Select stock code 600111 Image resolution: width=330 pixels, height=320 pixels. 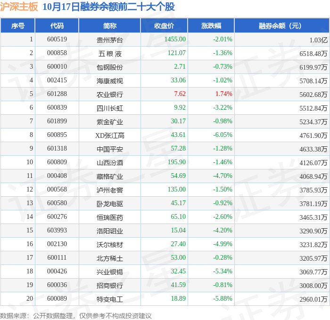57,258
